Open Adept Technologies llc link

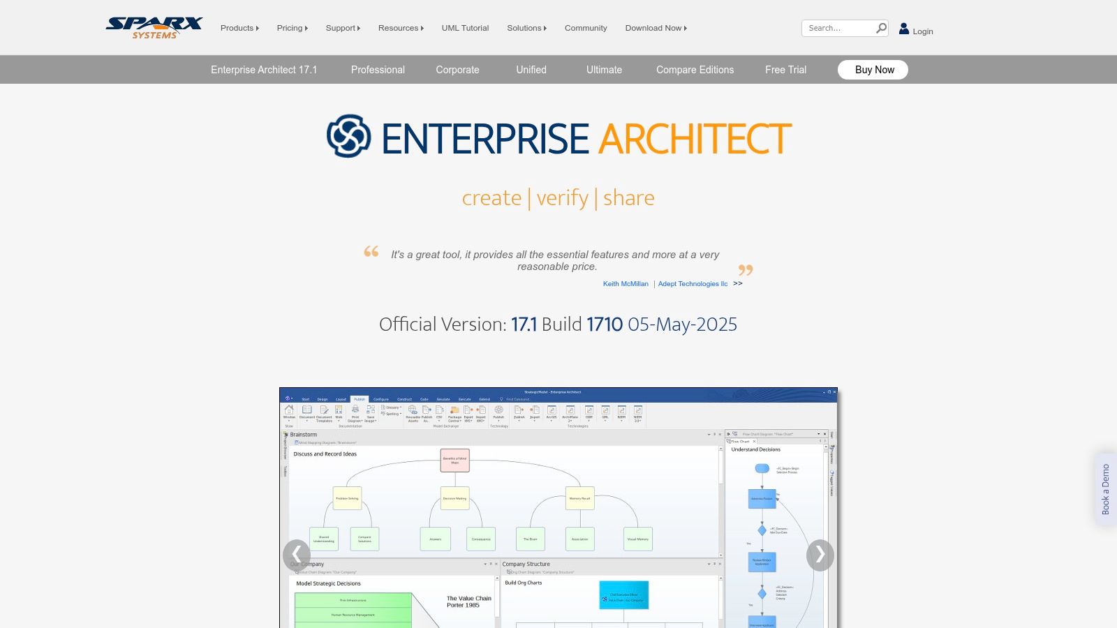click(693, 284)
